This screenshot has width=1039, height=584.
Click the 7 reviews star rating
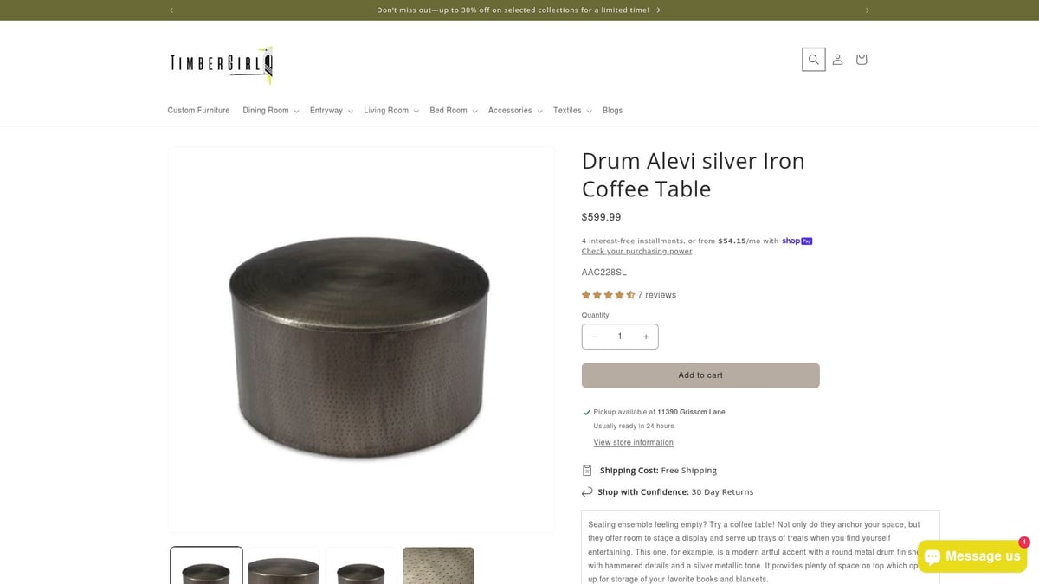coord(629,295)
